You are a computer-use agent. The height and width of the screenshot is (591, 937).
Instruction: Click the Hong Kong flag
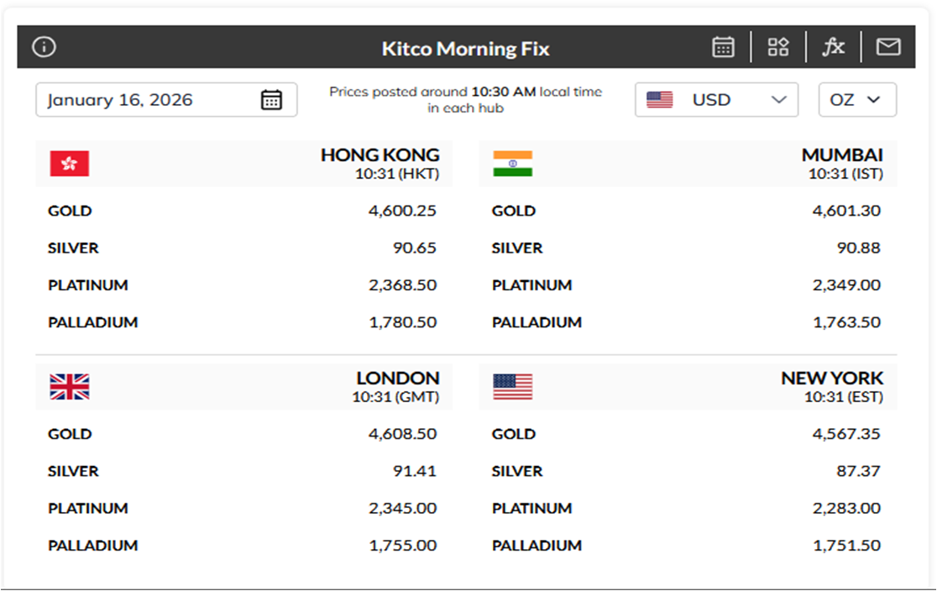tap(69, 164)
